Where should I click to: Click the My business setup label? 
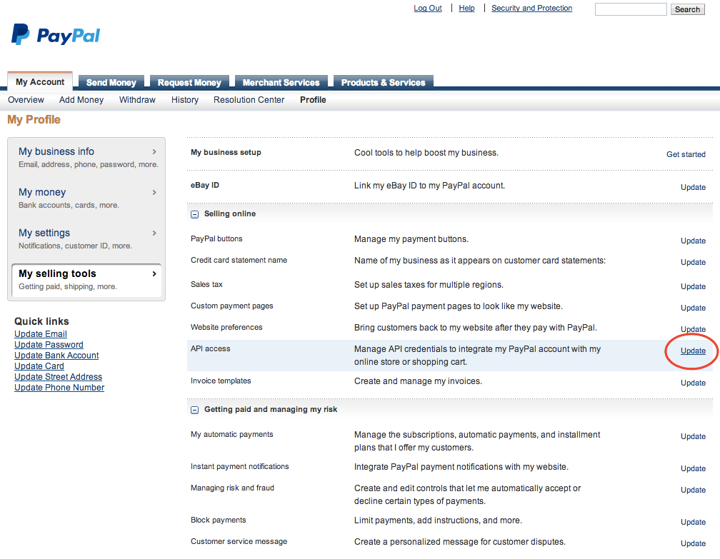click(x=226, y=152)
